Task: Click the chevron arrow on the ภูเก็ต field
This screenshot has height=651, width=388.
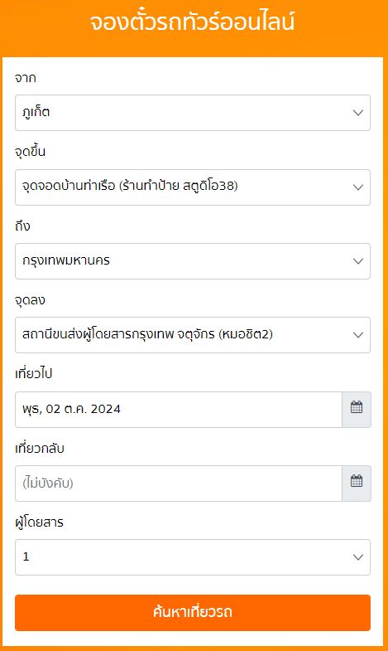Action: coord(357,113)
